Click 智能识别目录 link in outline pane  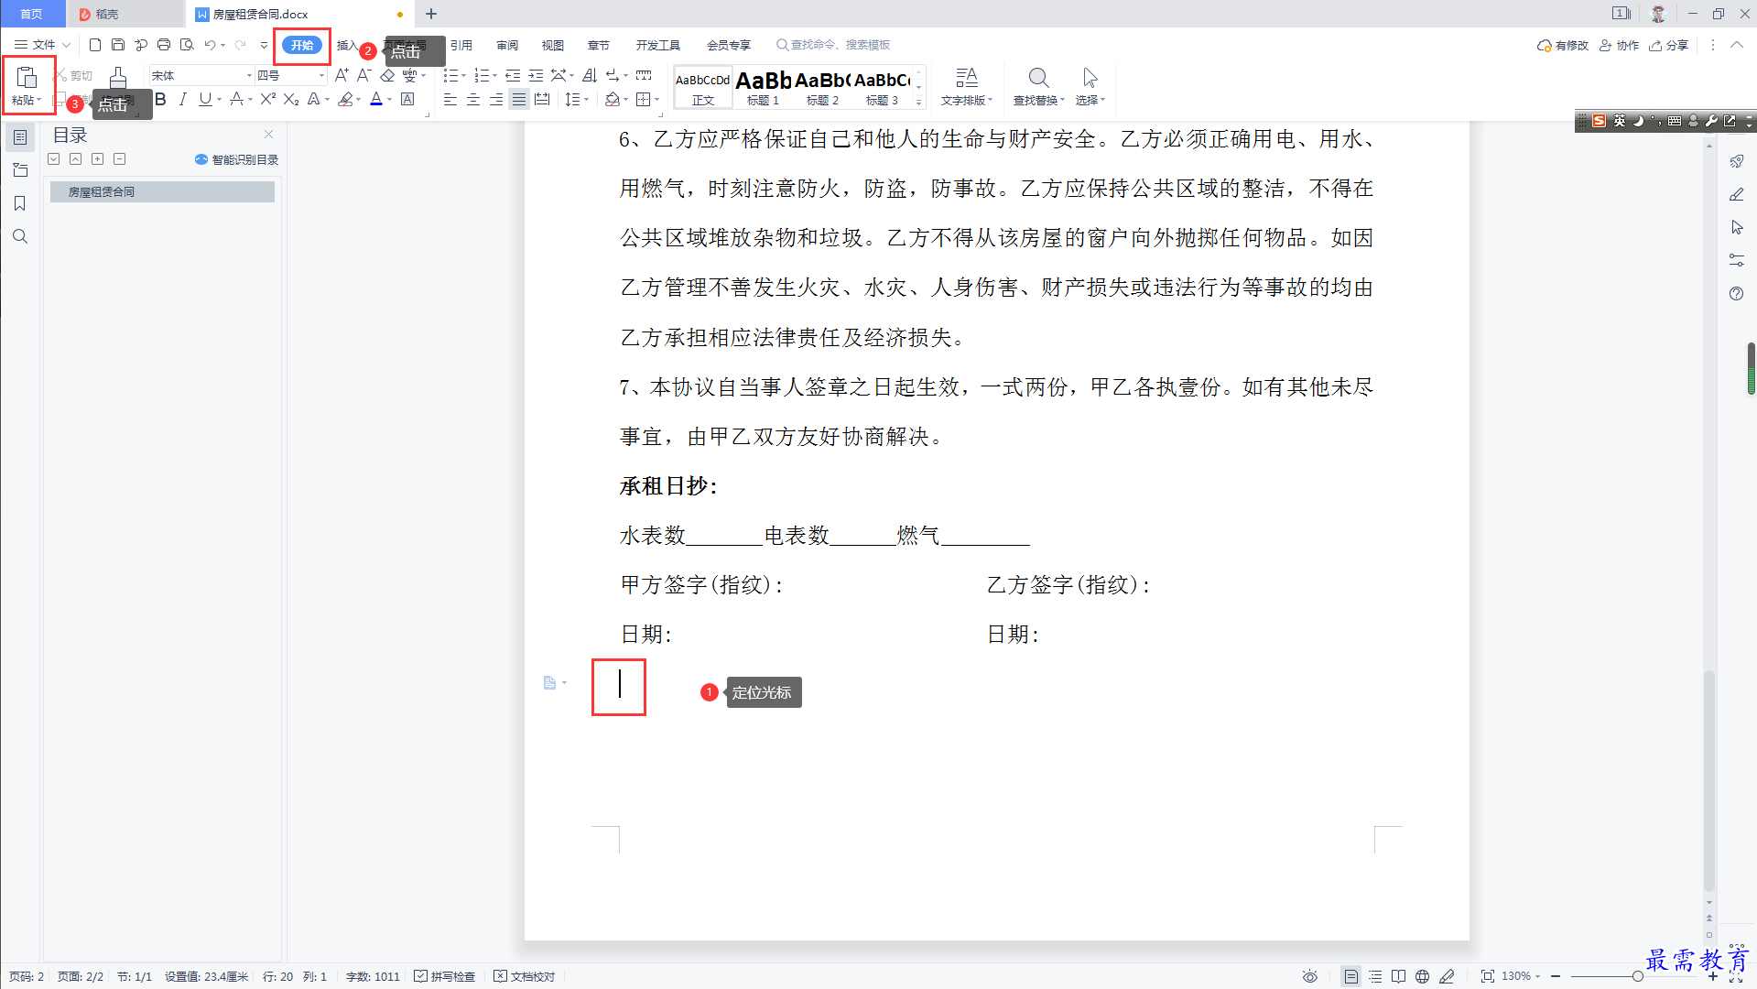[x=236, y=159]
